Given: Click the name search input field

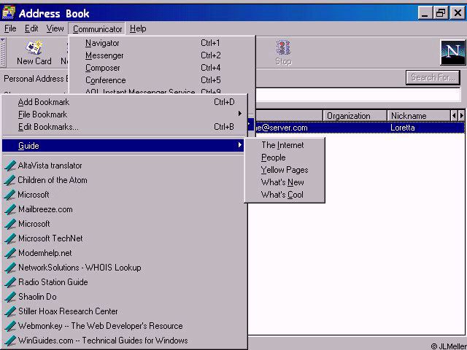Looking at the screenshot, I should click(x=358, y=96).
